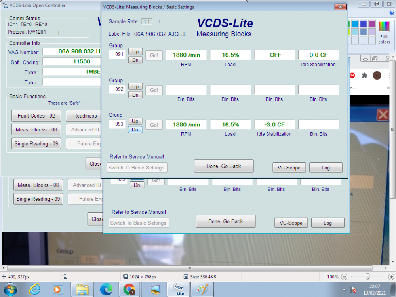Open Paint Help via question mark icon
Viewport: 396px width, 297px height.
point(392,13)
